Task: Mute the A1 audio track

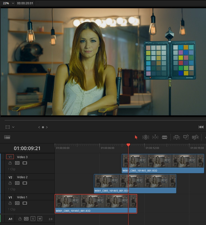Action: click(40, 219)
